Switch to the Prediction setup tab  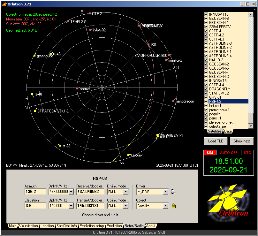click(92, 226)
